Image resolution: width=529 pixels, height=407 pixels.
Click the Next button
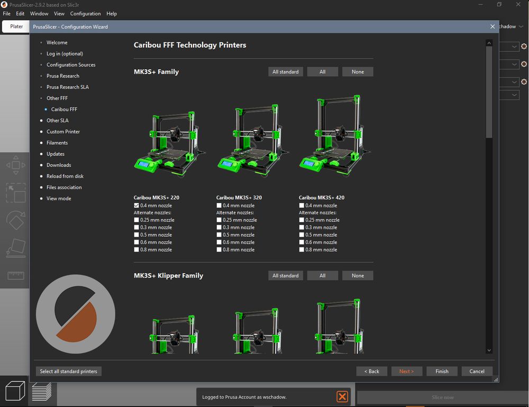407,371
